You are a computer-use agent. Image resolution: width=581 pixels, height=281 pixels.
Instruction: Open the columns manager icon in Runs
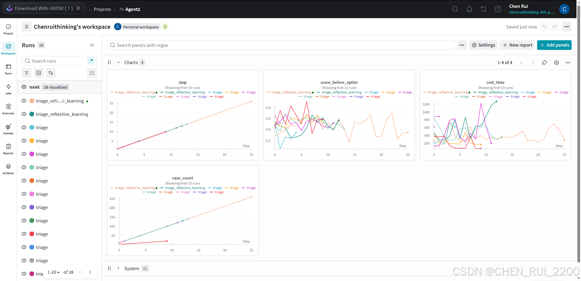coord(92,73)
